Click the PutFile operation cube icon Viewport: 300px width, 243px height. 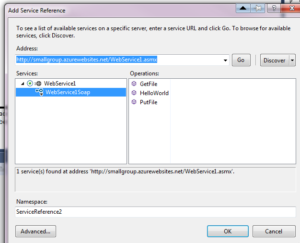click(134, 102)
